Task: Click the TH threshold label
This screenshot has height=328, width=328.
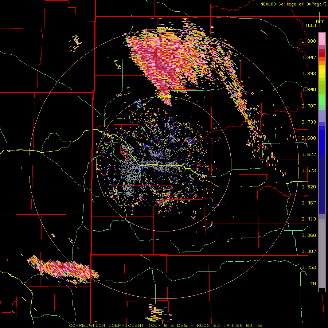Action: click(313, 284)
